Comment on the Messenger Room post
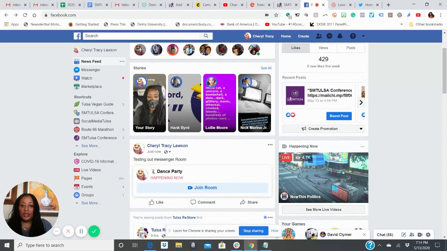 (203, 202)
